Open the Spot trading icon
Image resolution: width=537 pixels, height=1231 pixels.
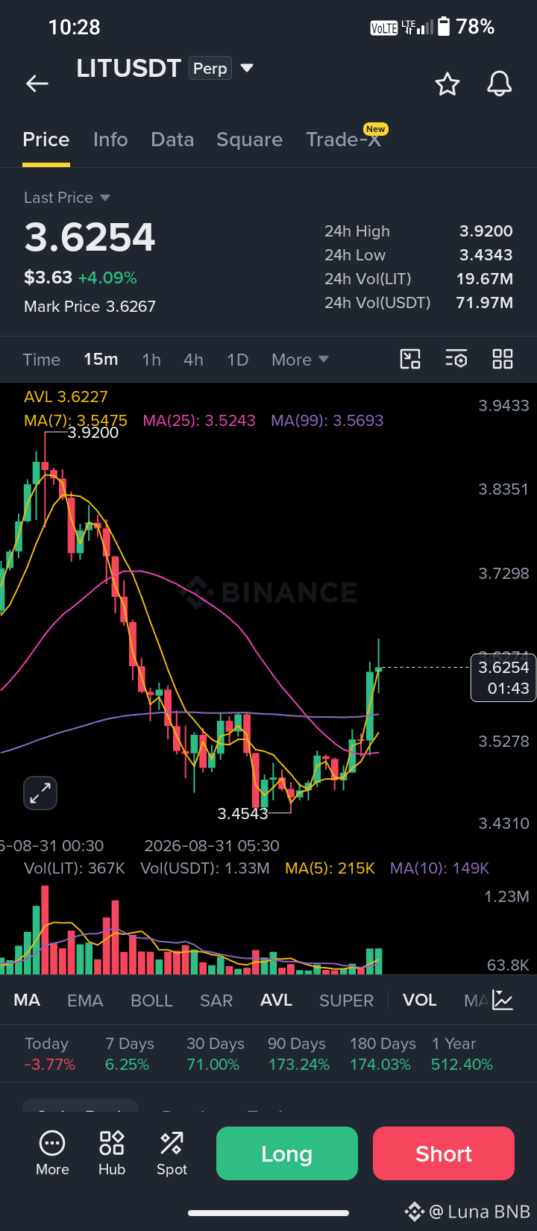(x=172, y=1153)
